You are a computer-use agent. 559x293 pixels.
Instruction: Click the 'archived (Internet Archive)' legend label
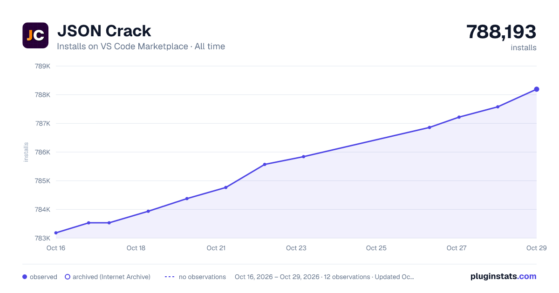(x=111, y=277)
